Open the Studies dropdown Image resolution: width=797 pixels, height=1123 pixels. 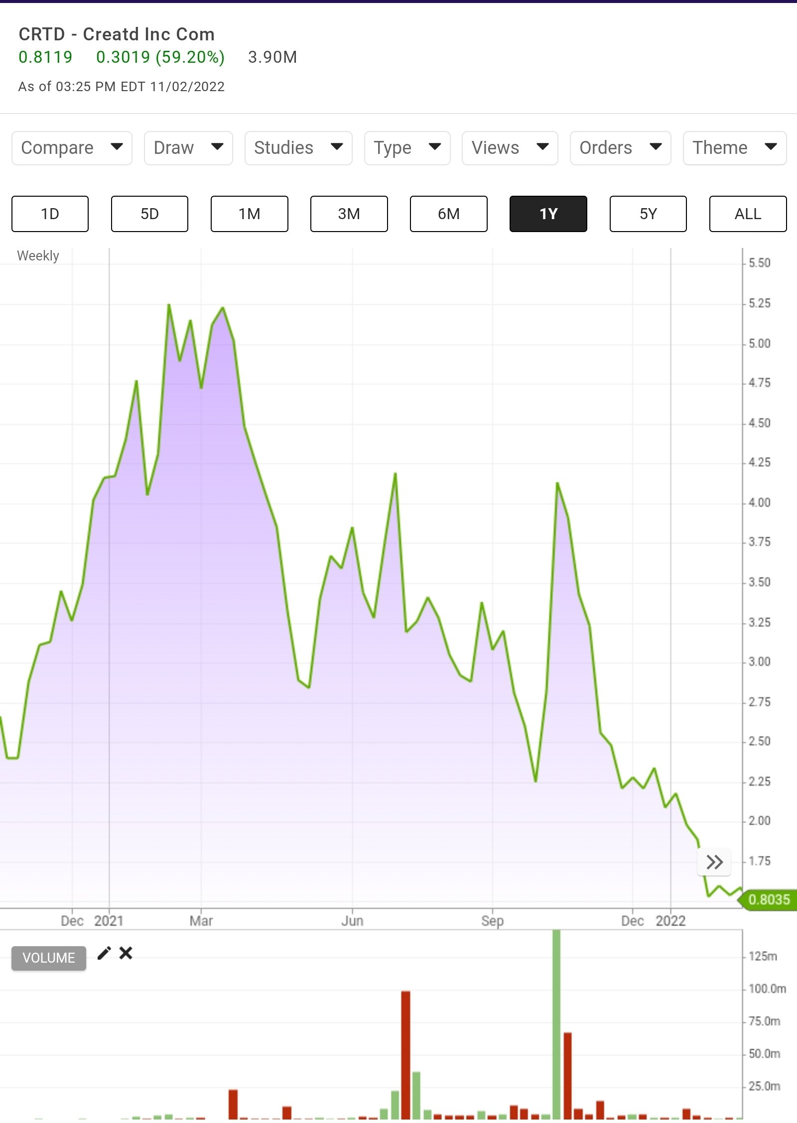pyautogui.click(x=297, y=148)
